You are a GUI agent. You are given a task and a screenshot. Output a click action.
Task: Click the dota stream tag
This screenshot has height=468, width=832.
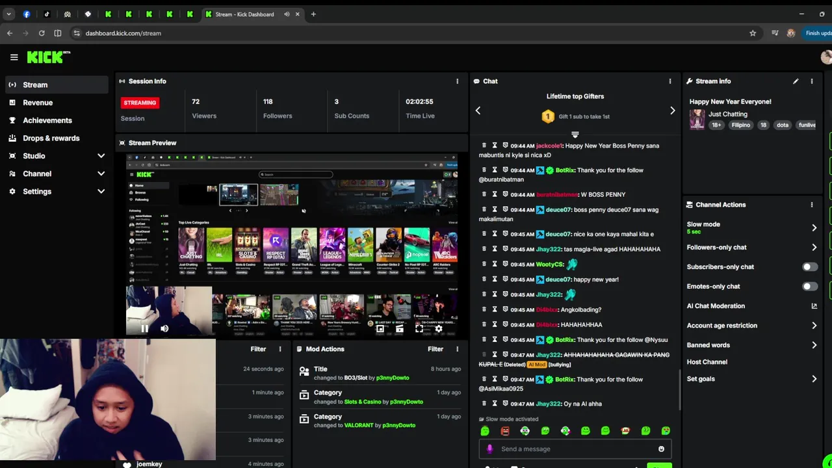[x=783, y=125]
